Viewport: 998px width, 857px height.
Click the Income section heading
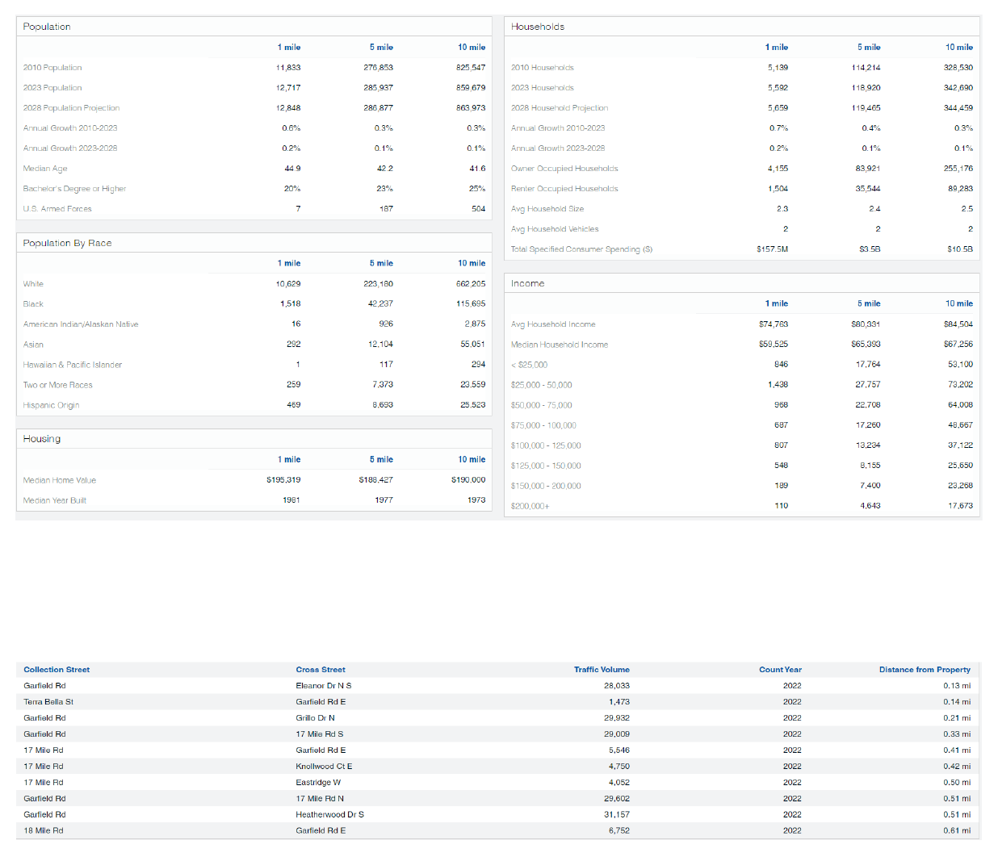[x=527, y=283]
